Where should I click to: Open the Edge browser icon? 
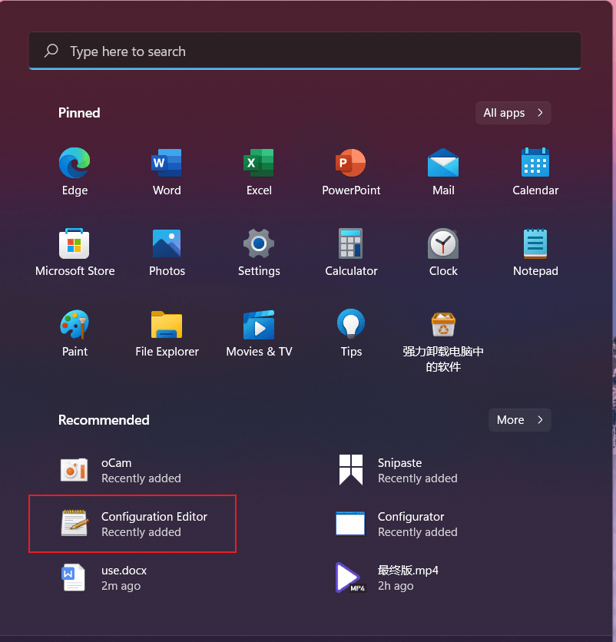(x=75, y=163)
